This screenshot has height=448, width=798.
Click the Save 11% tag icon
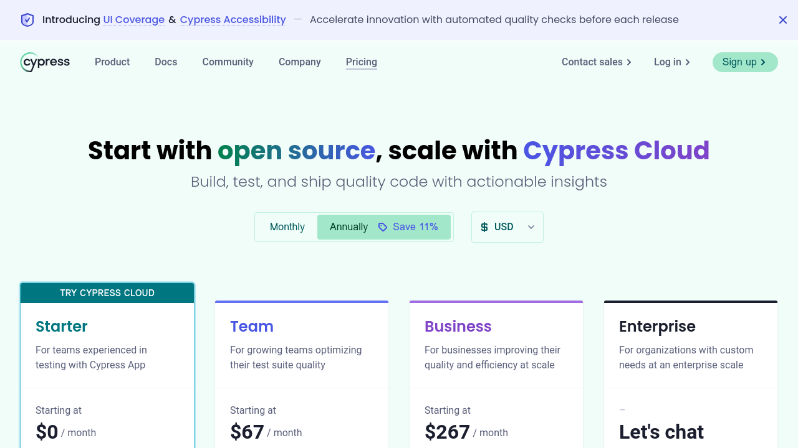383,227
